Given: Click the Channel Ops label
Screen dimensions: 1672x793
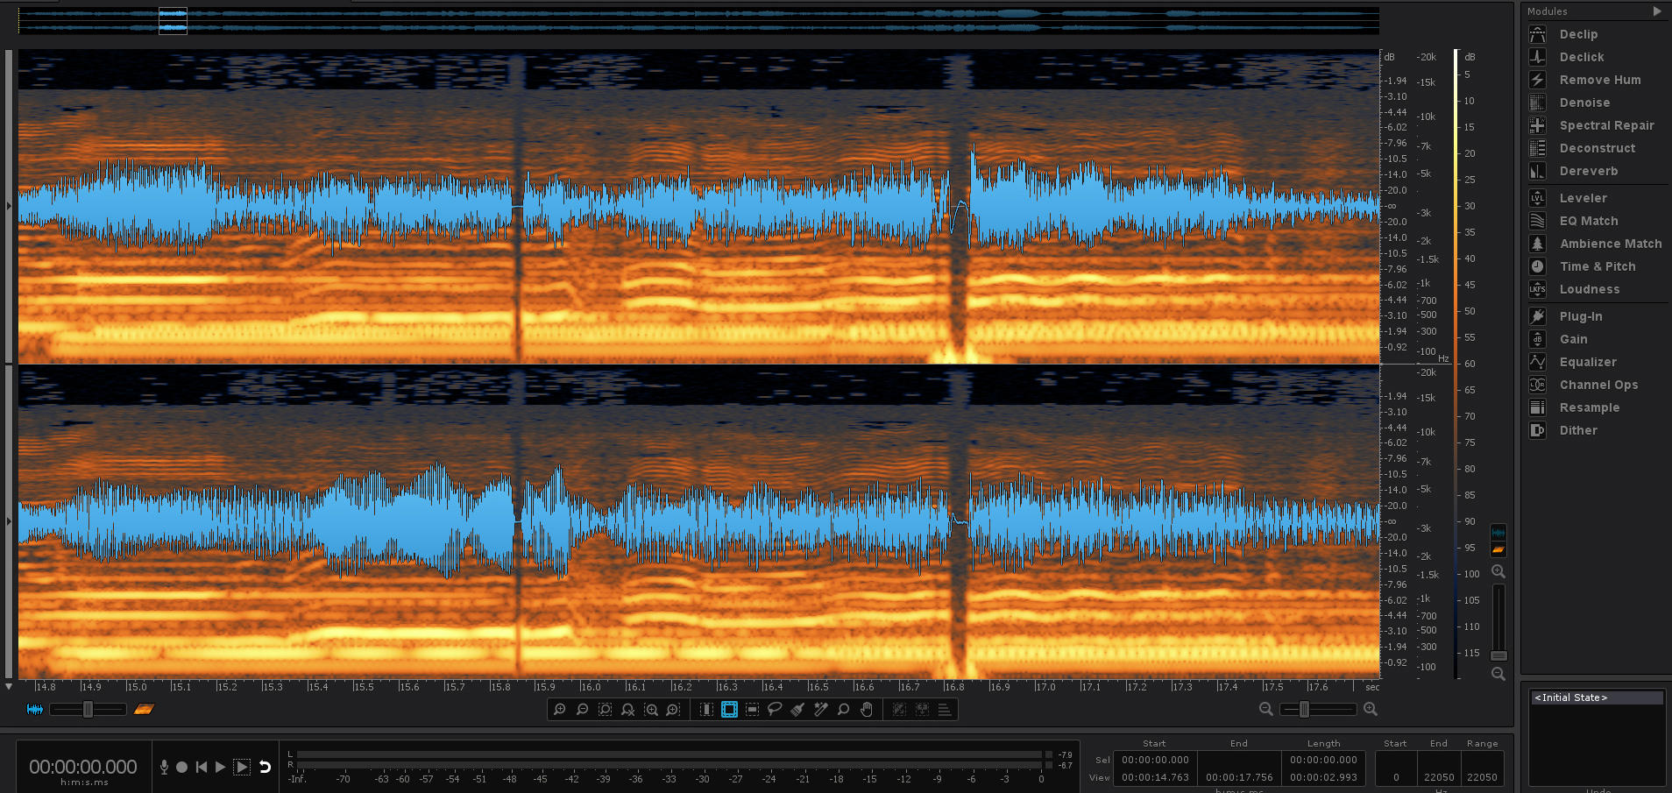Looking at the screenshot, I should 1598,385.
